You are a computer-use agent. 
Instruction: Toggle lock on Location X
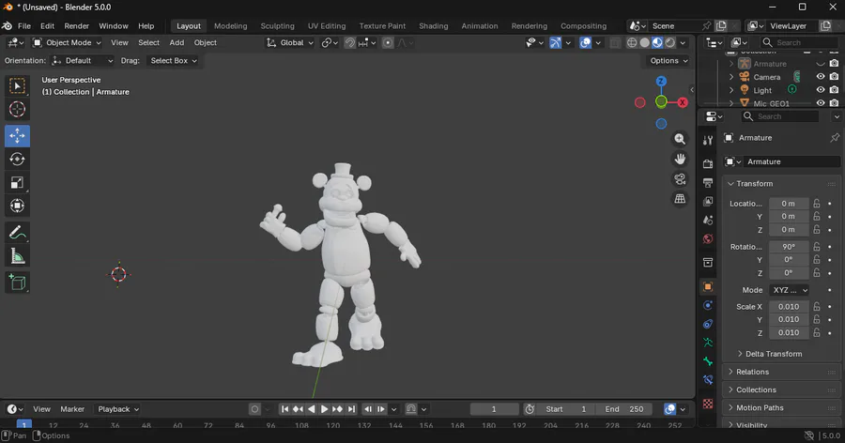tap(817, 203)
